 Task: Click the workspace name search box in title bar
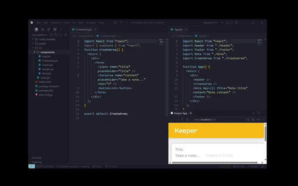tap(148, 23)
